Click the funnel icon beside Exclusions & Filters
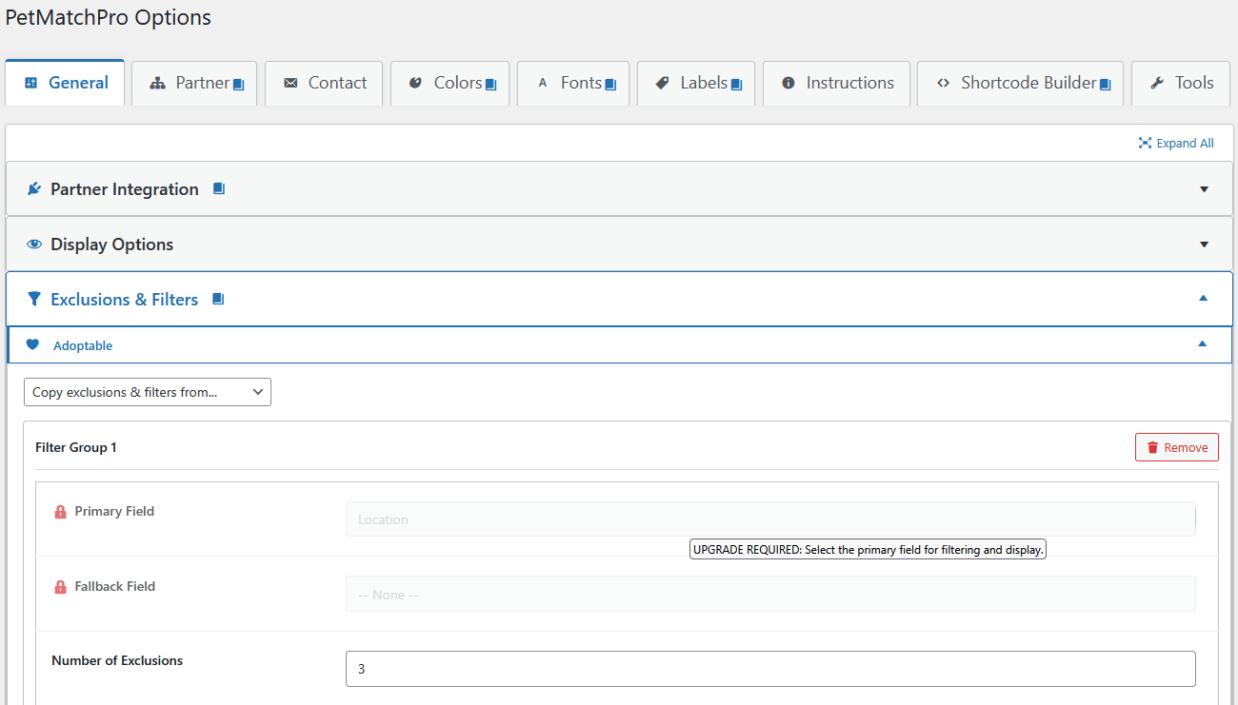The image size is (1238, 705). (34, 299)
